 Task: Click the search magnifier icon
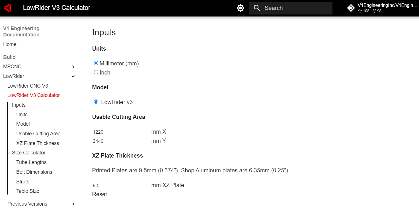point(257,8)
